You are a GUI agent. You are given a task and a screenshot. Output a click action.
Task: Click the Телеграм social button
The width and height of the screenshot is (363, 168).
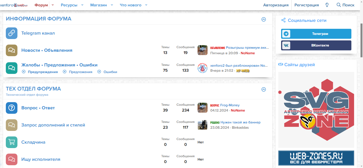[x=316, y=34]
